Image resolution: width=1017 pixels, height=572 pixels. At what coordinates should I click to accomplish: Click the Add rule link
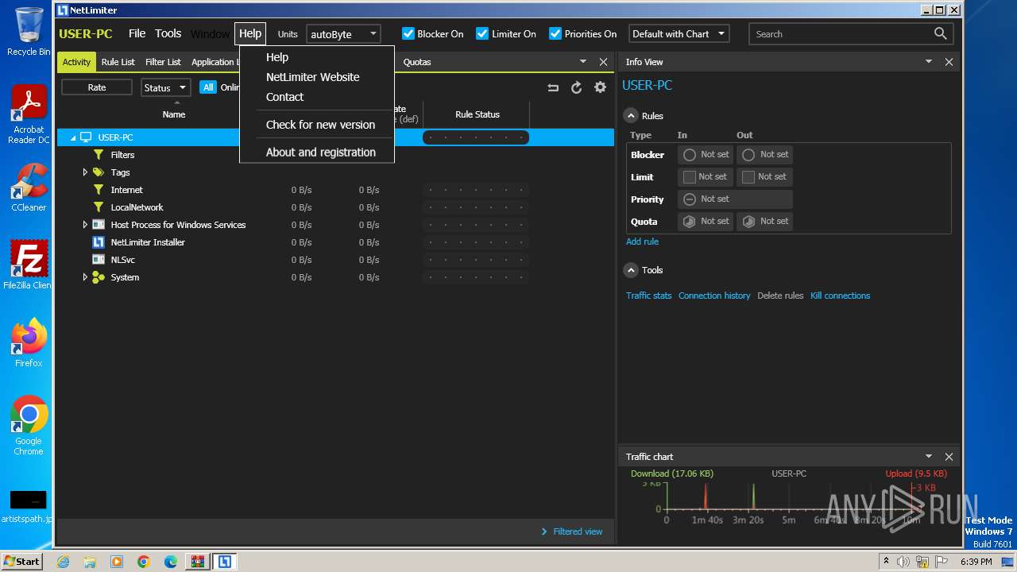tap(642, 242)
